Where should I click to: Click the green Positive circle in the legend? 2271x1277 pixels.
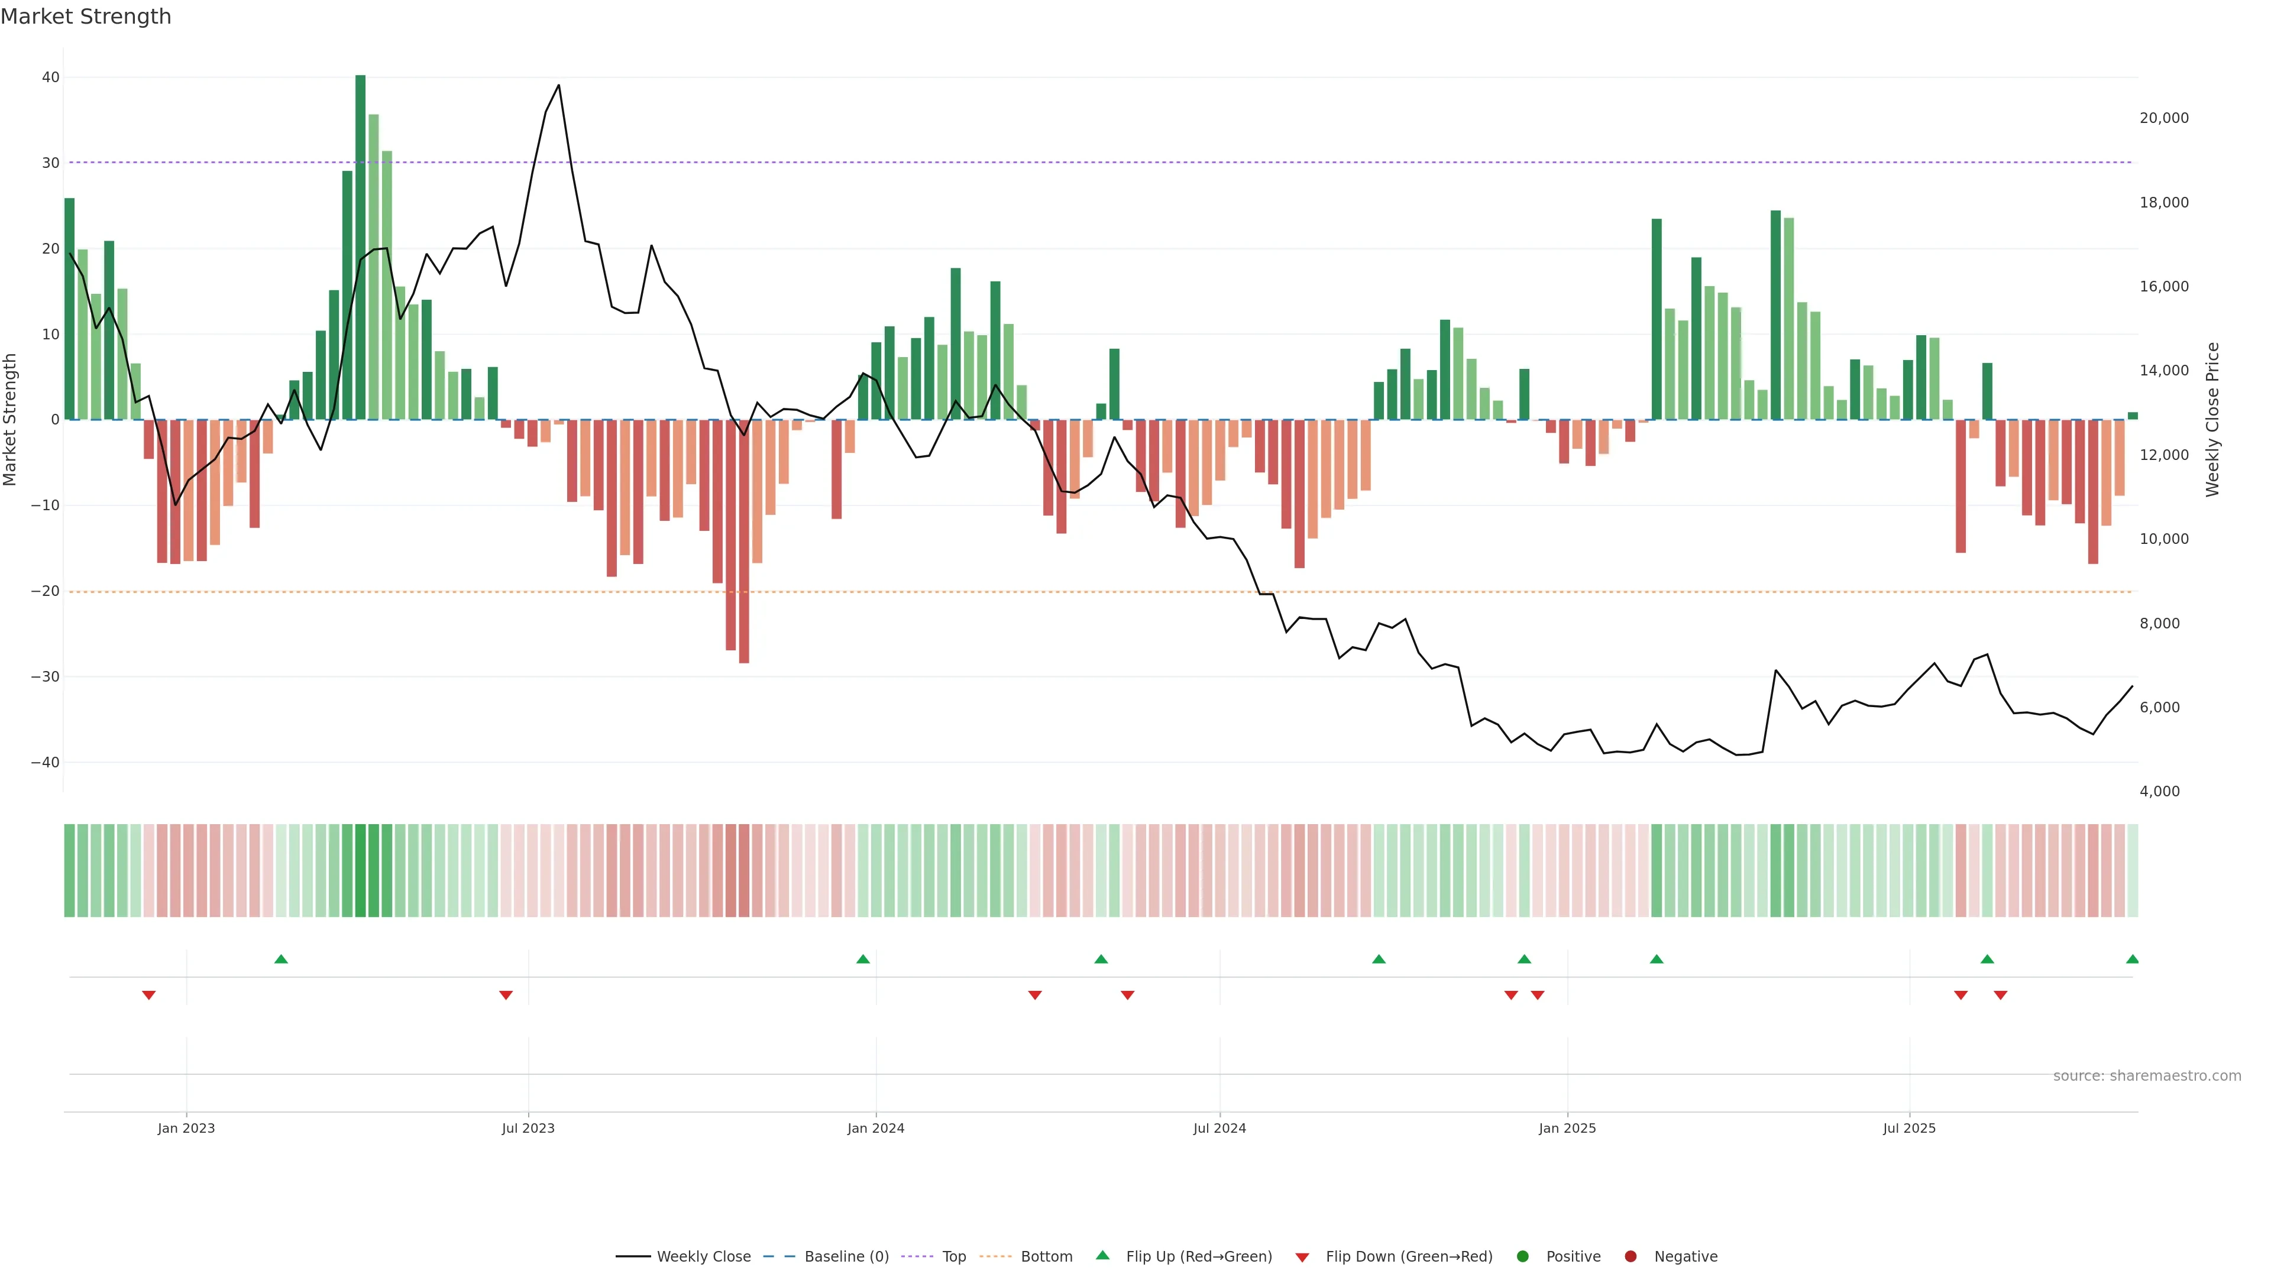pos(1522,1256)
